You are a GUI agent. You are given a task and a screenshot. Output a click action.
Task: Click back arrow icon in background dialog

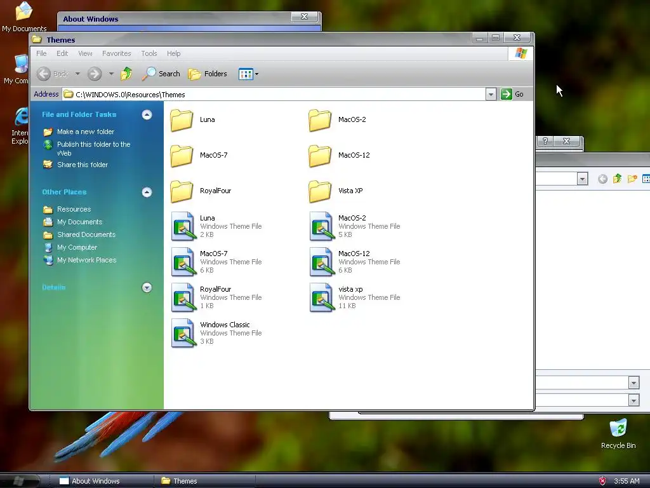603,179
